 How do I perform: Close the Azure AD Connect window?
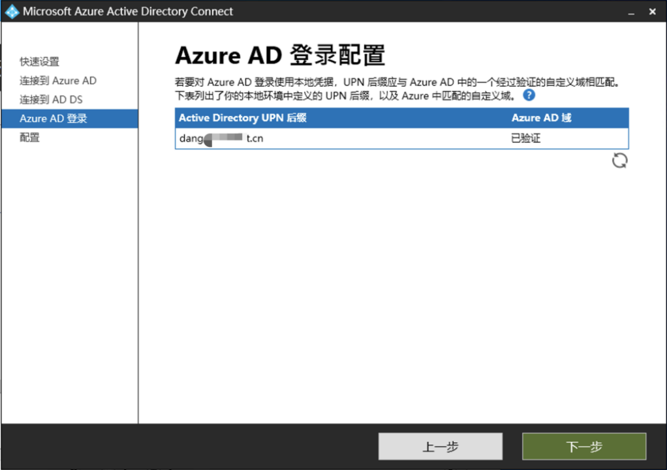point(653,12)
